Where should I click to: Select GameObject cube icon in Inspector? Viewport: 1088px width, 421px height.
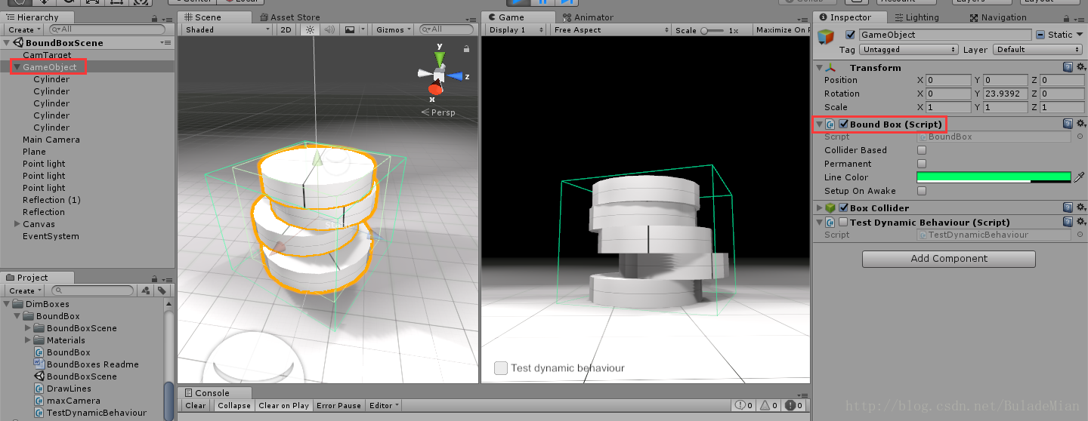tap(827, 37)
